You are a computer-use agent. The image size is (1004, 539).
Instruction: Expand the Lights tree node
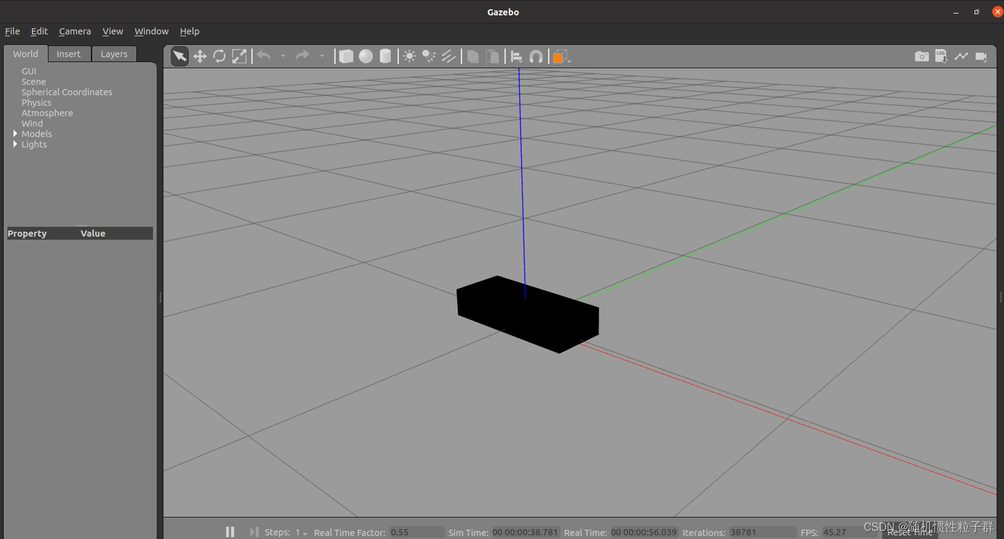click(x=15, y=144)
